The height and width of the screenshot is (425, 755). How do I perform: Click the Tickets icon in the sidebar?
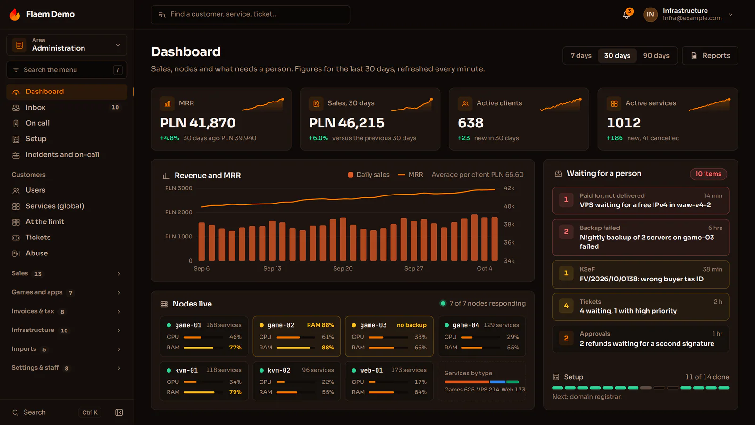(16, 238)
